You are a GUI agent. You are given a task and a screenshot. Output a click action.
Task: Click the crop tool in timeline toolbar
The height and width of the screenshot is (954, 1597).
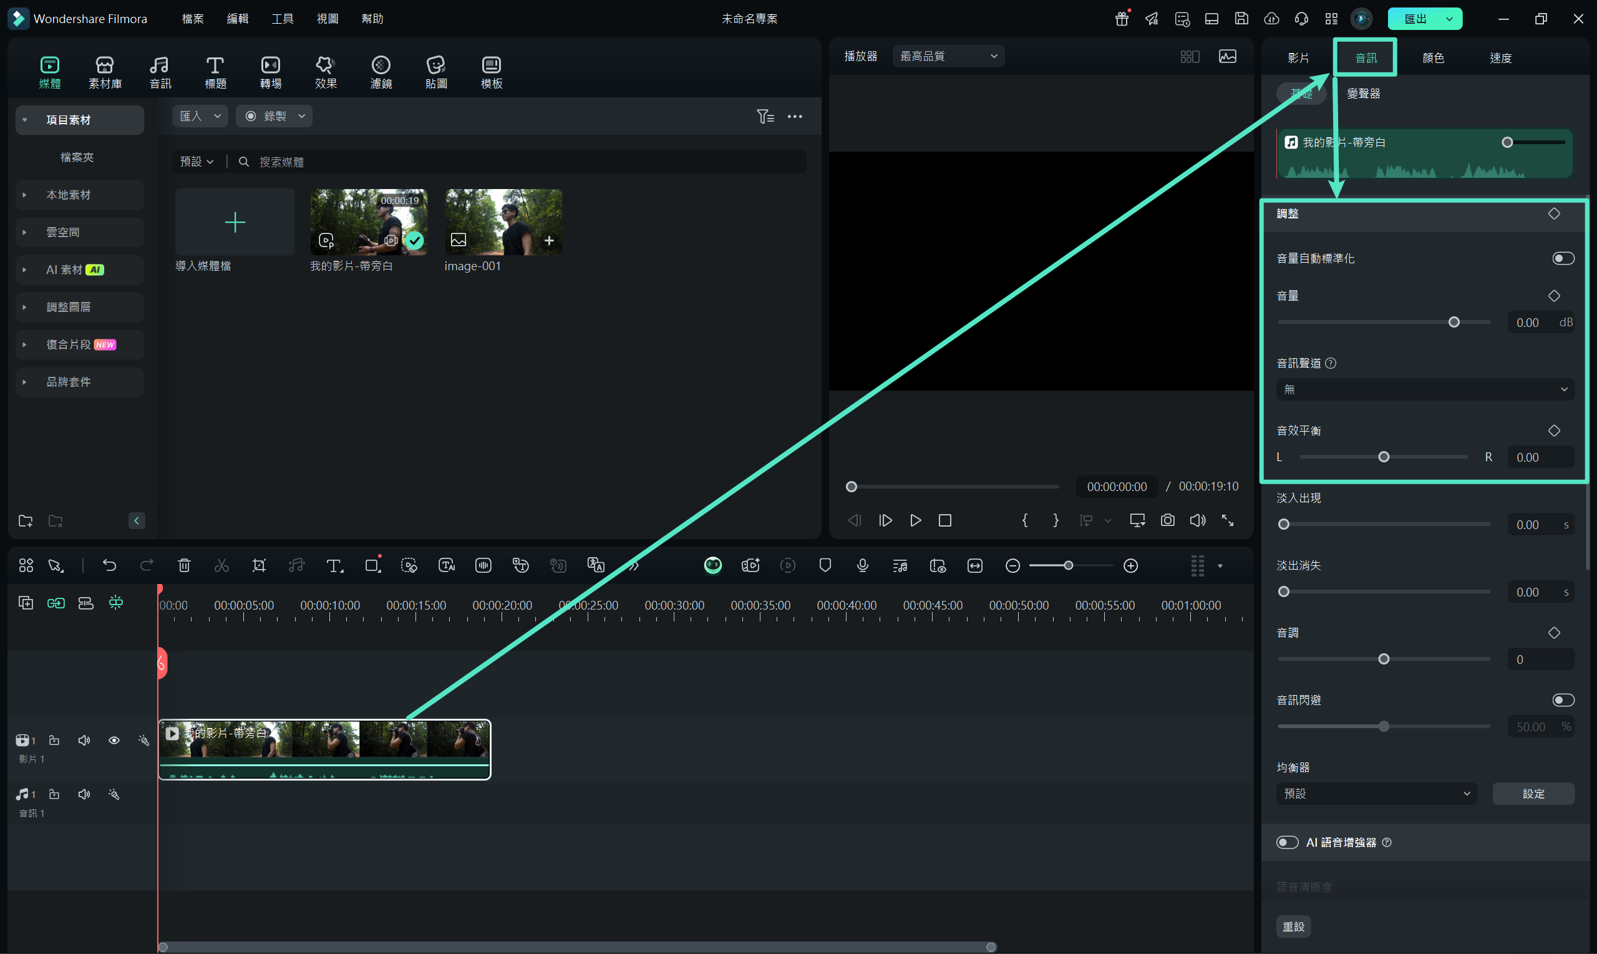(x=259, y=565)
